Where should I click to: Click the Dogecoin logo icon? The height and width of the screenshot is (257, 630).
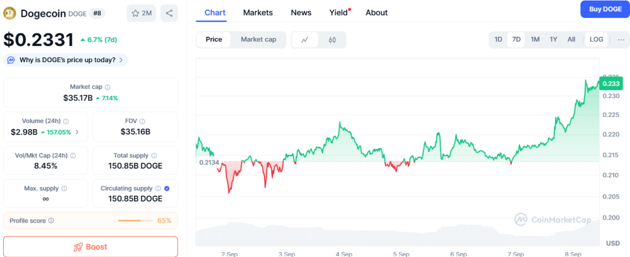tap(10, 13)
